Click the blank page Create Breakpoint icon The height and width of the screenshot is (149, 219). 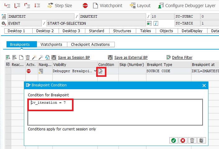click(x=21, y=57)
